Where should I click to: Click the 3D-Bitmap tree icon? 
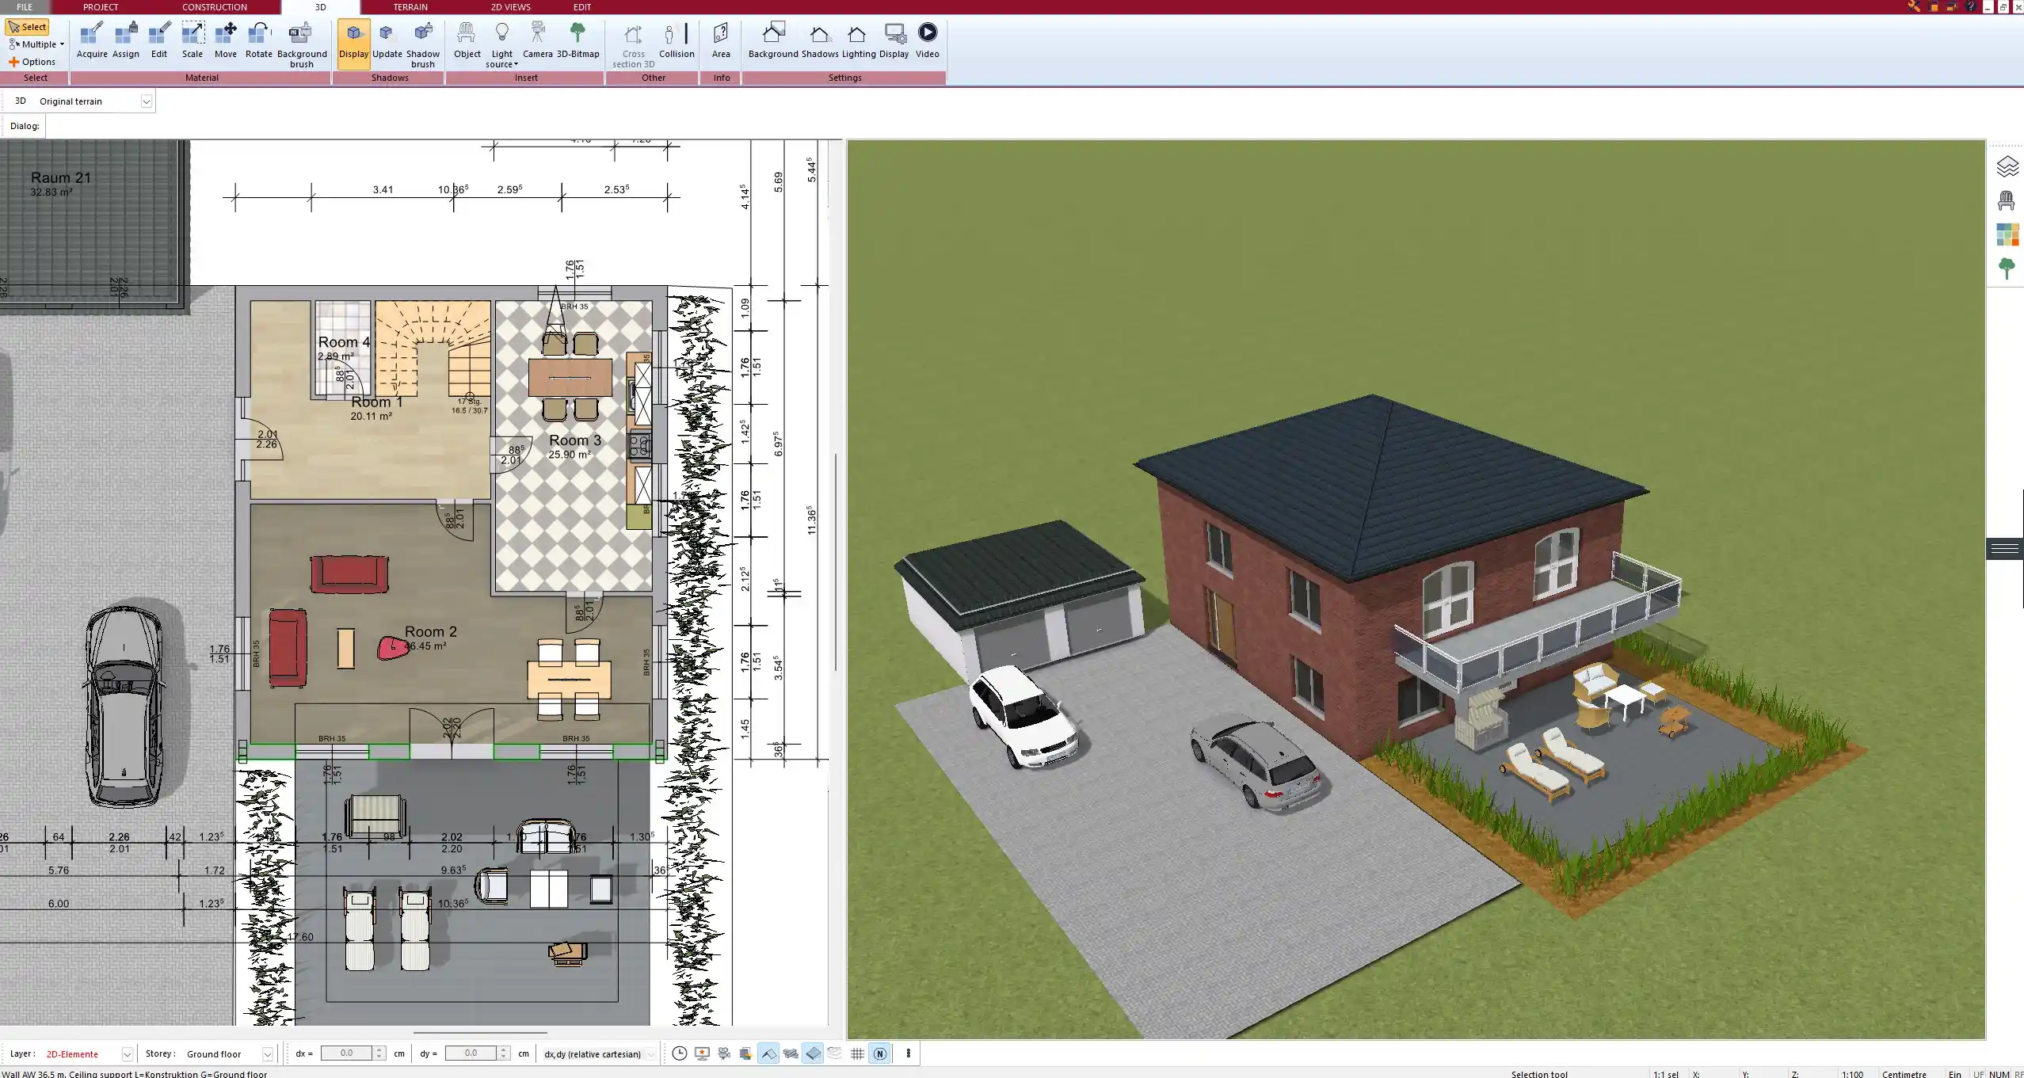coord(577,41)
